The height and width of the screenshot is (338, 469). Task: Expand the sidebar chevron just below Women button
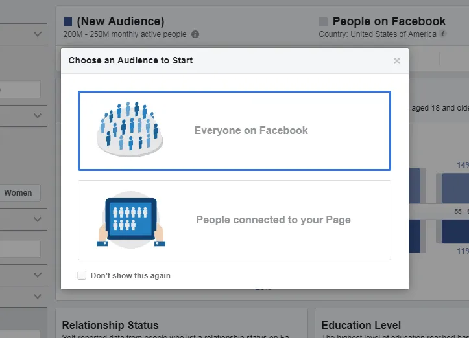tap(38, 220)
